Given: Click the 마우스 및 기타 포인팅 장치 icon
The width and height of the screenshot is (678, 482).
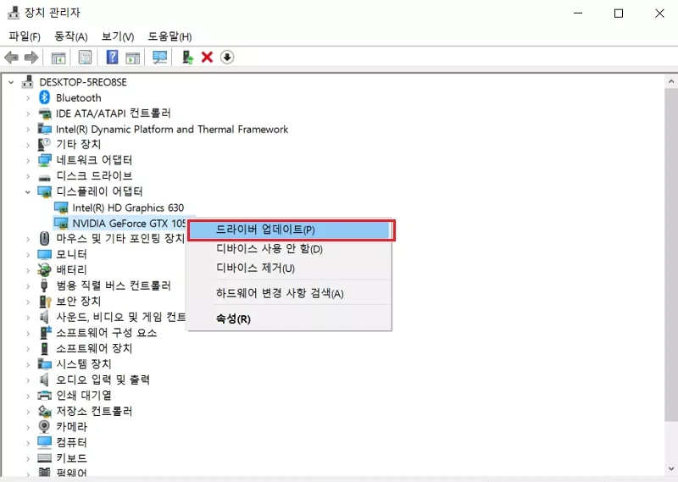Looking at the screenshot, I should [x=45, y=238].
